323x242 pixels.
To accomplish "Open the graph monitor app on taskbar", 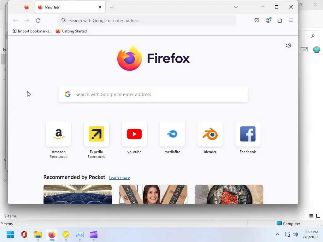I will pos(80,234).
